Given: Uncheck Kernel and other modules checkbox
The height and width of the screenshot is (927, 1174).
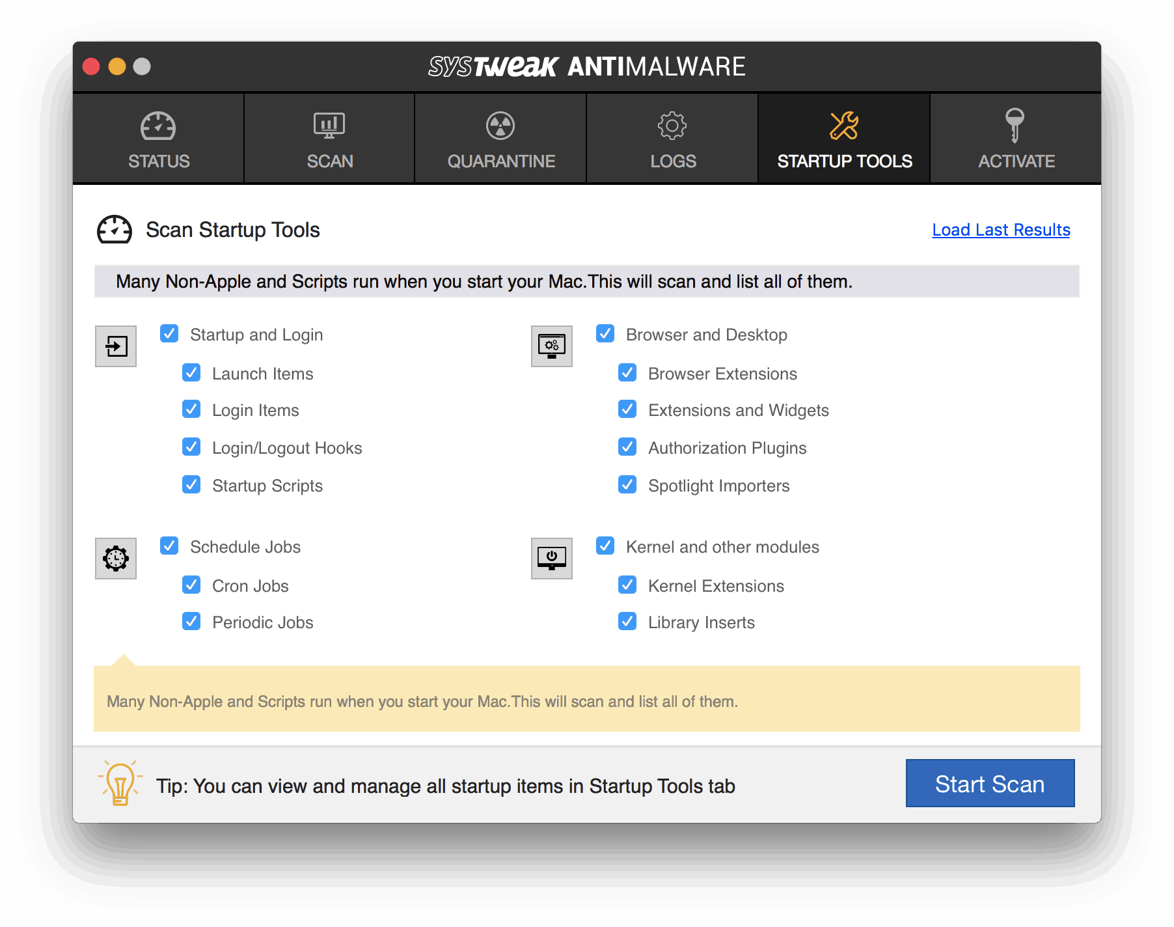Looking at the screenshot, I should [x=605, y=546].
